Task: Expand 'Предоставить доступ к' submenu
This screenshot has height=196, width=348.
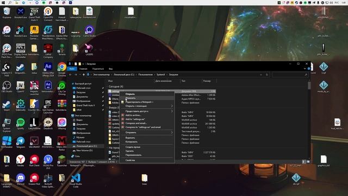Action: 147,111
